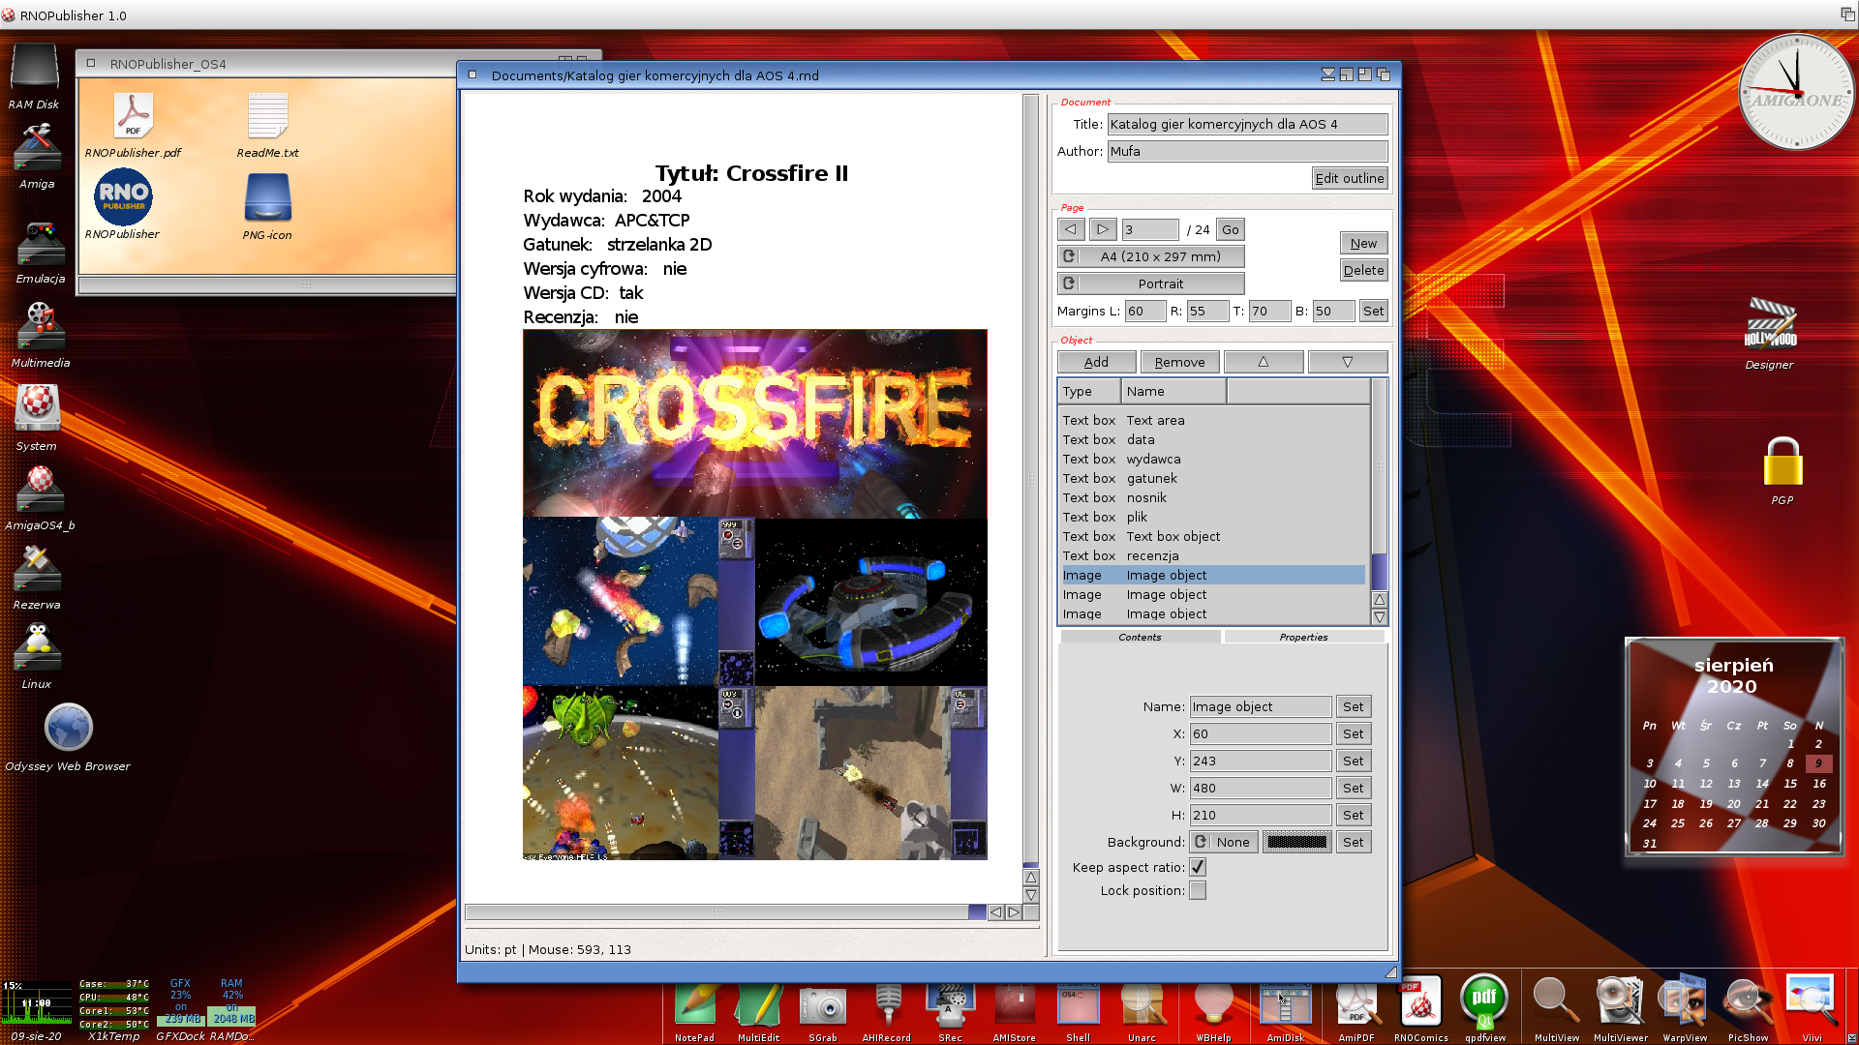Viewport: 1859px width, 1045px height.
Task: Apply margins with Set button
Action: (x=1373, y=311)
